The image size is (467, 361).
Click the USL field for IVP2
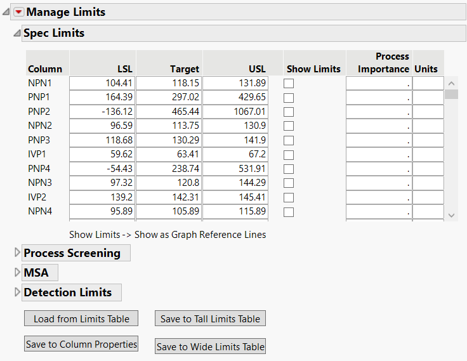pos(235,197)
